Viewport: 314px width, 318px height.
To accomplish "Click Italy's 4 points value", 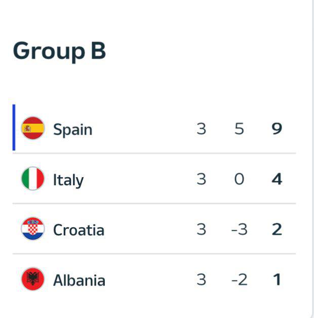I will coord(277,179).
